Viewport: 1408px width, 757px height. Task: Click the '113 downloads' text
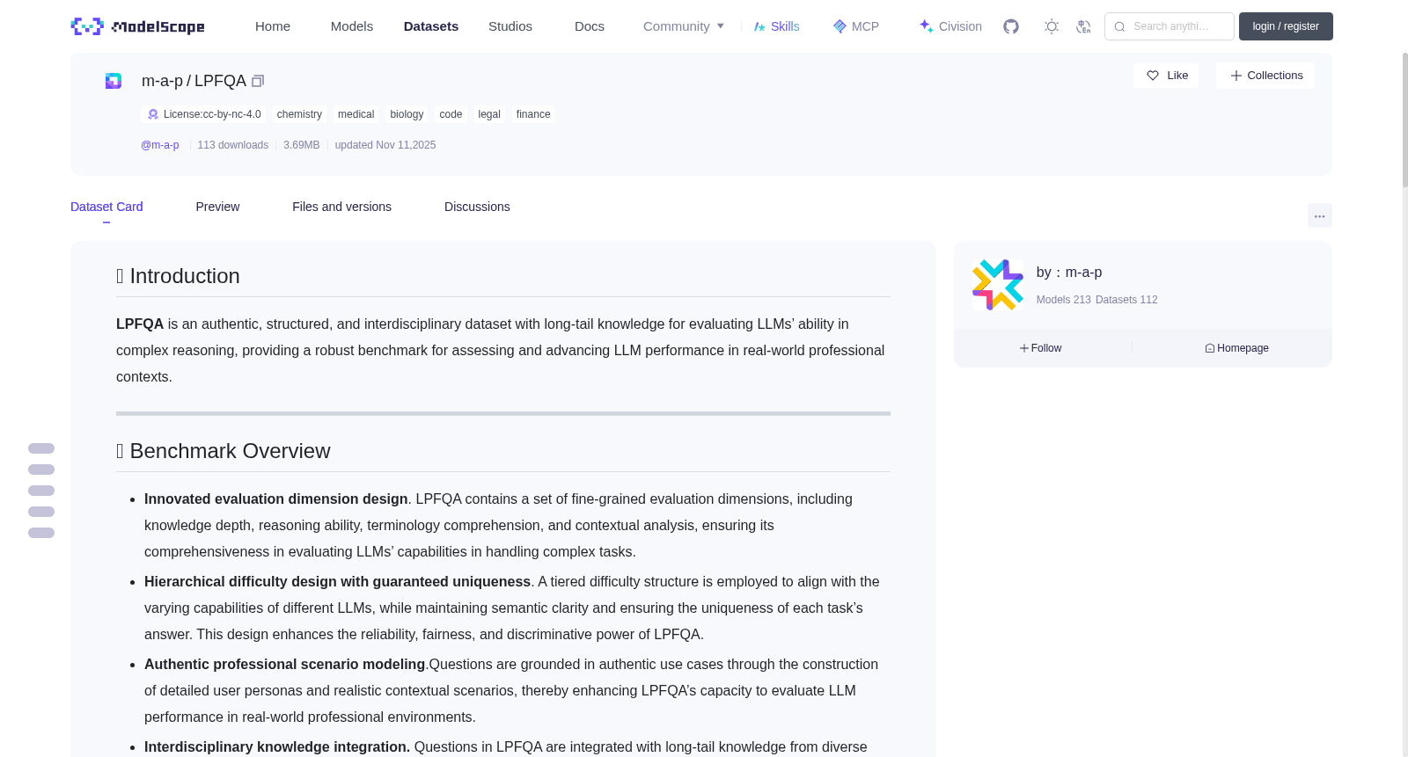coord(233,145)
